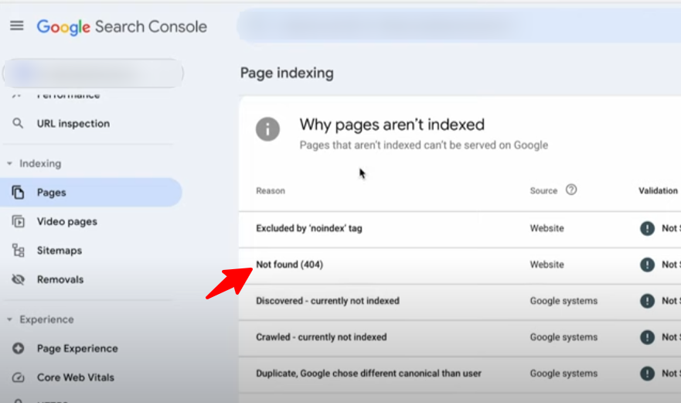Click the Page Experience icon
The image size is (681, 403).
(x=18, y=348)
